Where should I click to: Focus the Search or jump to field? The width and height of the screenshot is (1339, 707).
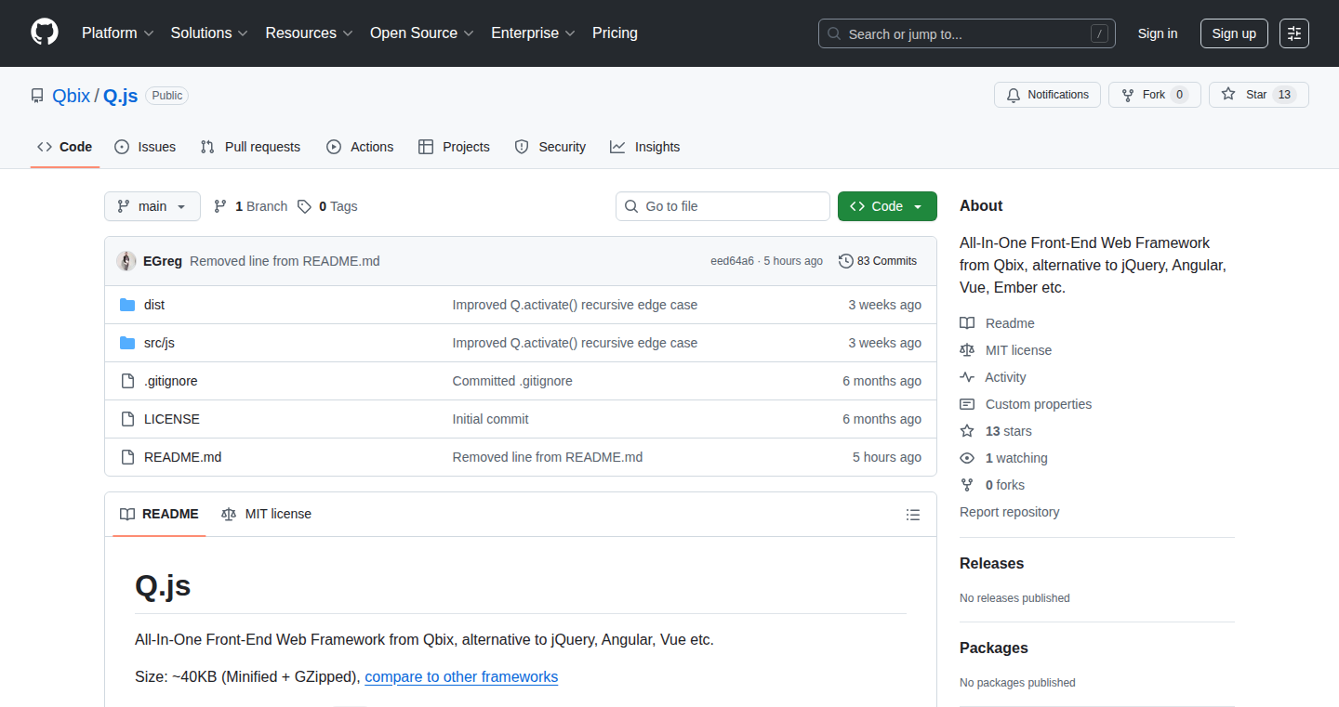[967, 33]
